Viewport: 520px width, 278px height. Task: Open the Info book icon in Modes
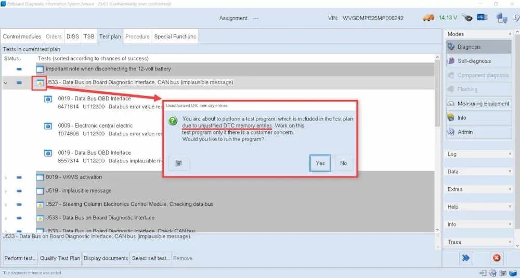tap(451, 118)
